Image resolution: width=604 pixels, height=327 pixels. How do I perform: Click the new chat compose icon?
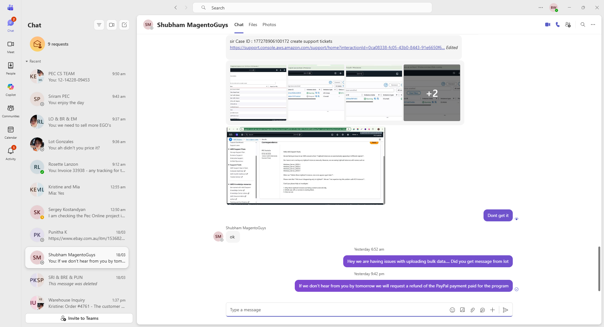(x=124, y=25)
